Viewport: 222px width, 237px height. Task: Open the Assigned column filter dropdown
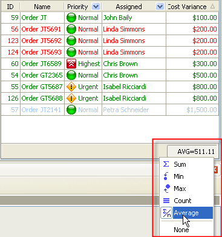160,7
